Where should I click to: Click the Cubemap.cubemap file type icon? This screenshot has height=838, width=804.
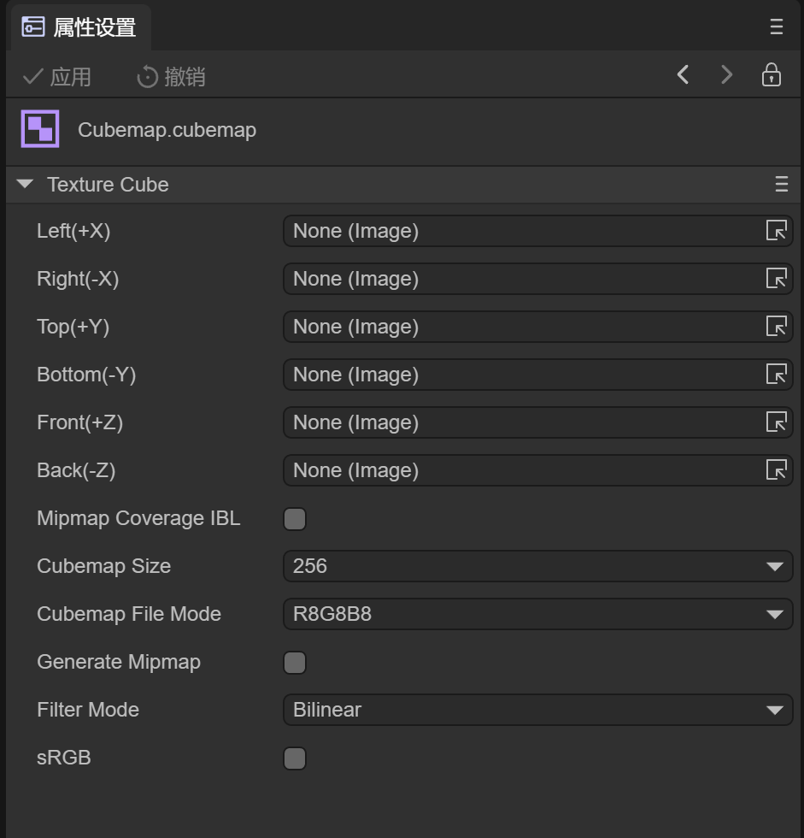(40, 130)
